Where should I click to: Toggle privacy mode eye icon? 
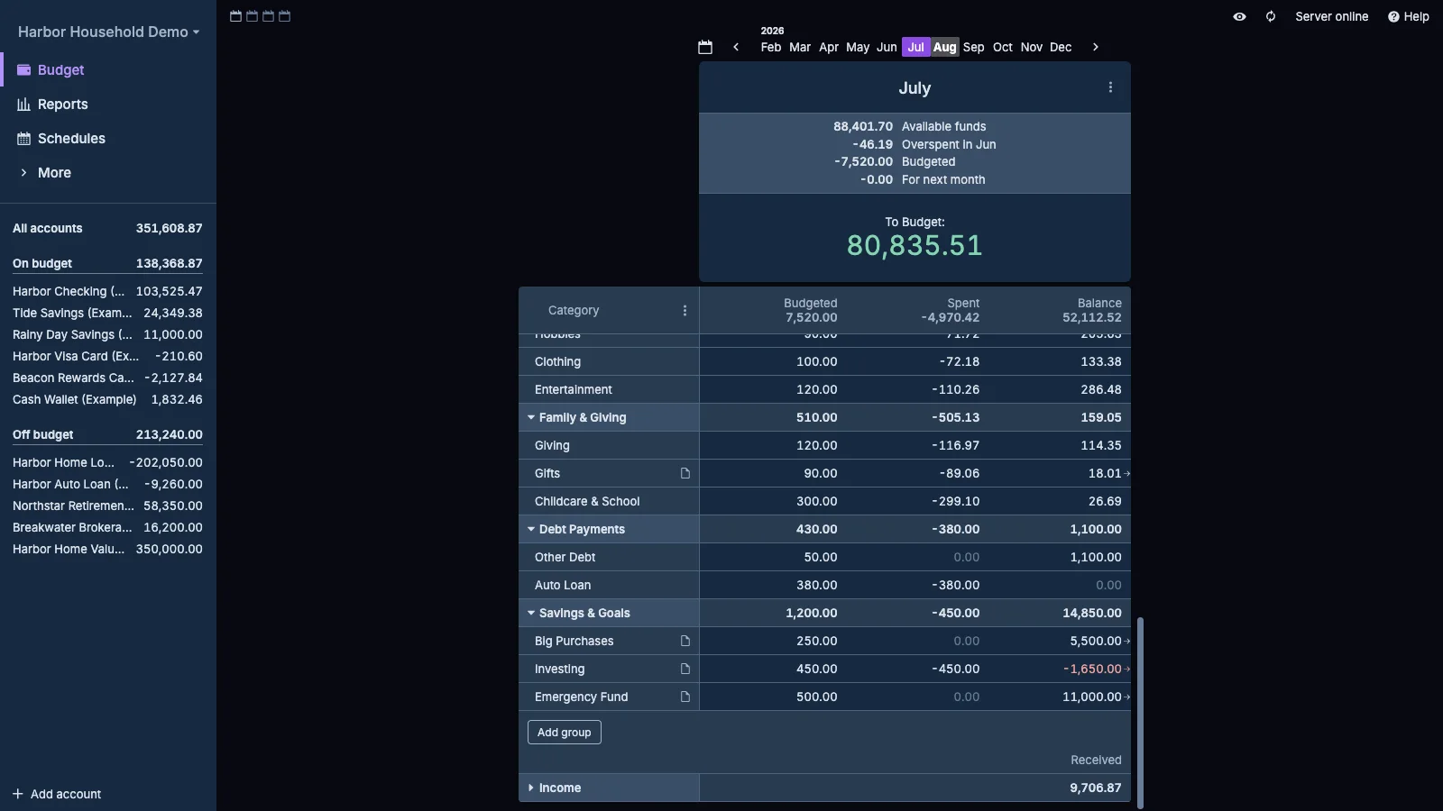click(1239, 16)
